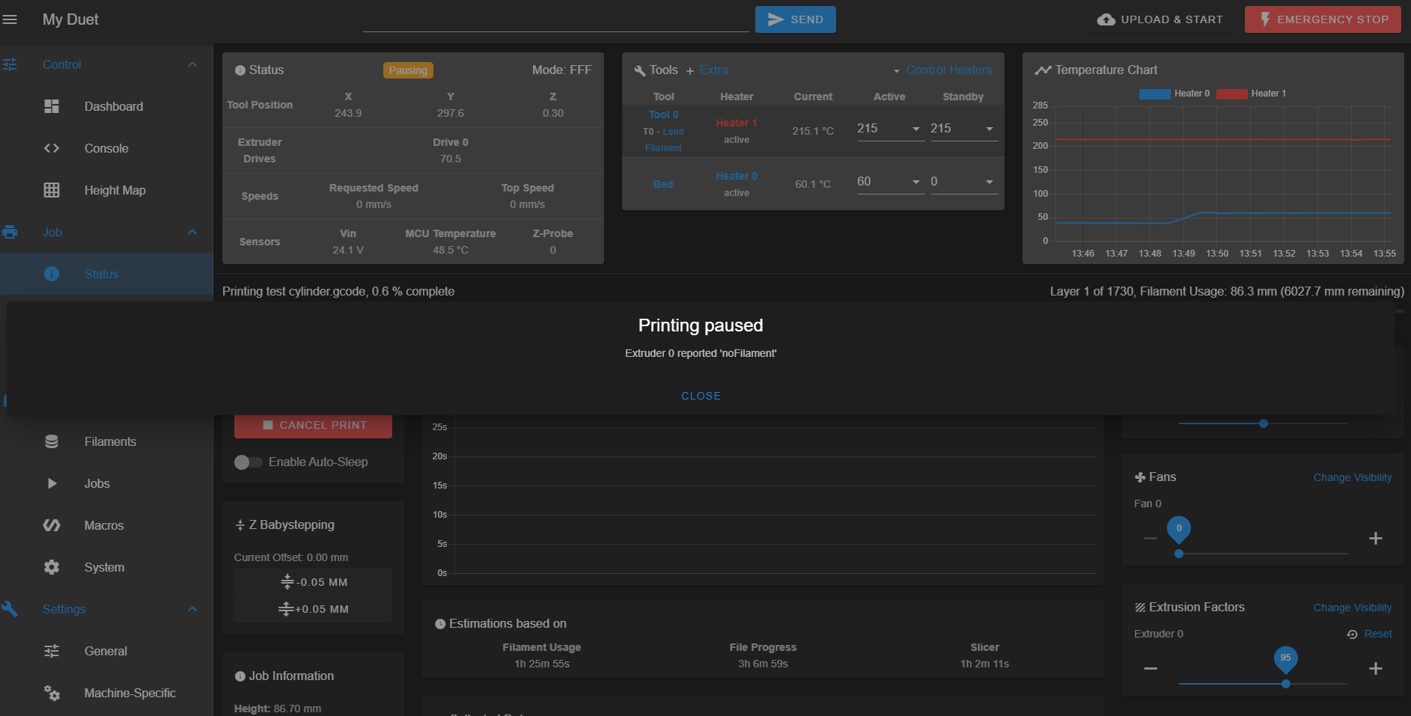Click the EMERGENCY STOP button
This screenshot has width=1411, height=716.
click(x=1323, y=19)
